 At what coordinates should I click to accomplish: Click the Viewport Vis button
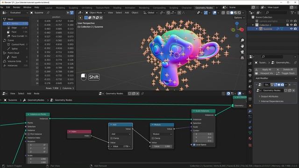(x=265, y=73)
